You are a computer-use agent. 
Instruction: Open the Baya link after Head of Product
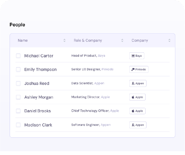(101, 56)
